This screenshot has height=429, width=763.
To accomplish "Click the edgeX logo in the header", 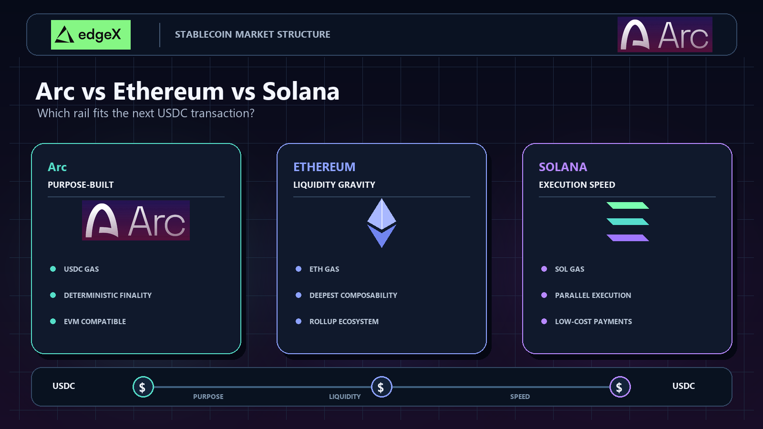I will (91, 35).
